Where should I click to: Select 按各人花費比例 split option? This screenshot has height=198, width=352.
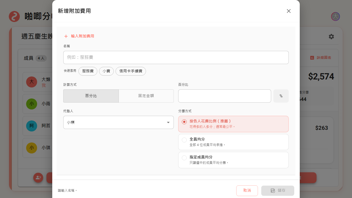pos(233,124)
